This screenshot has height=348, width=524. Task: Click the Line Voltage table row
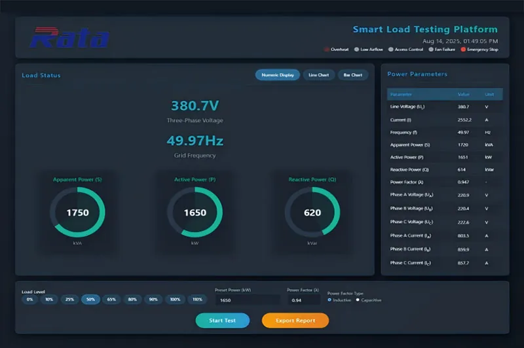[x=445, y=107]
